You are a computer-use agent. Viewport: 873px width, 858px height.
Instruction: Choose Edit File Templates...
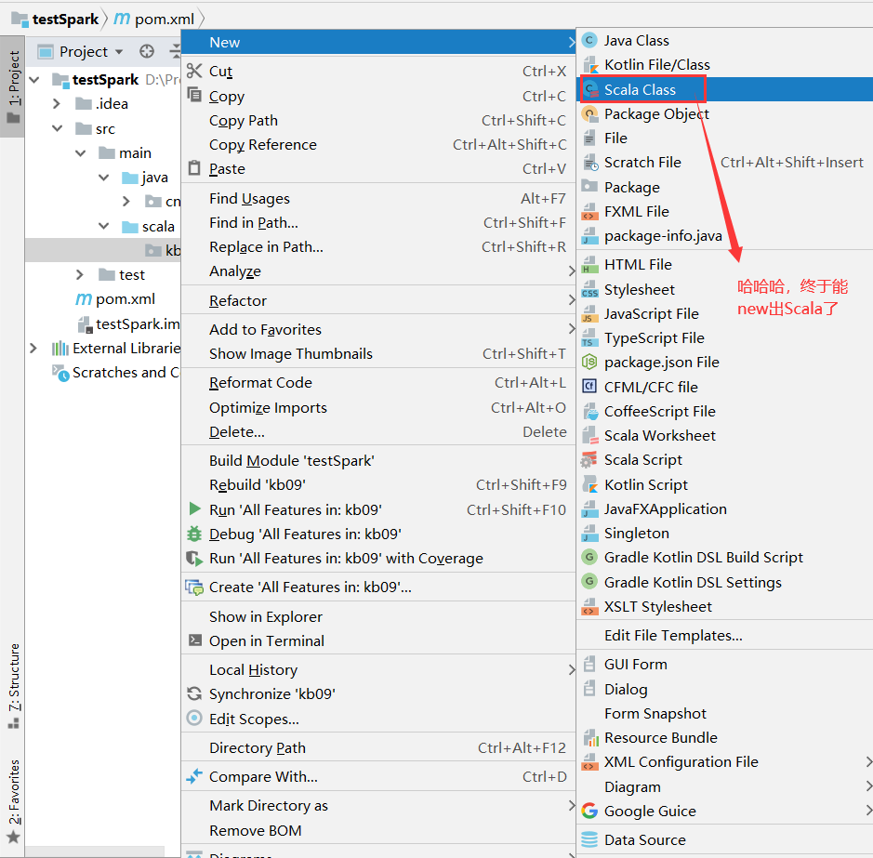[725, 636]
